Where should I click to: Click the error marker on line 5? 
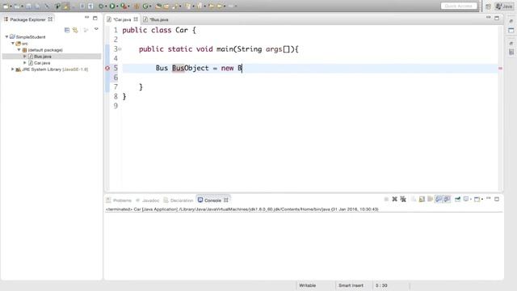pos(107,68)
